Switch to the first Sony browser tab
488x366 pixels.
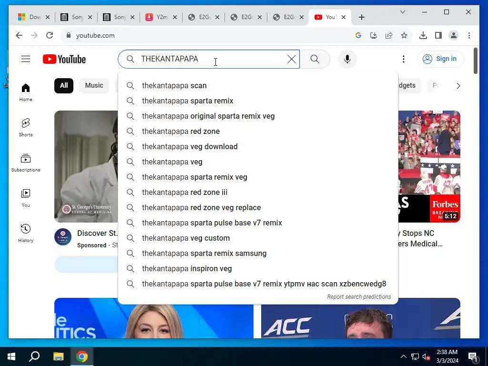[76, 17]
